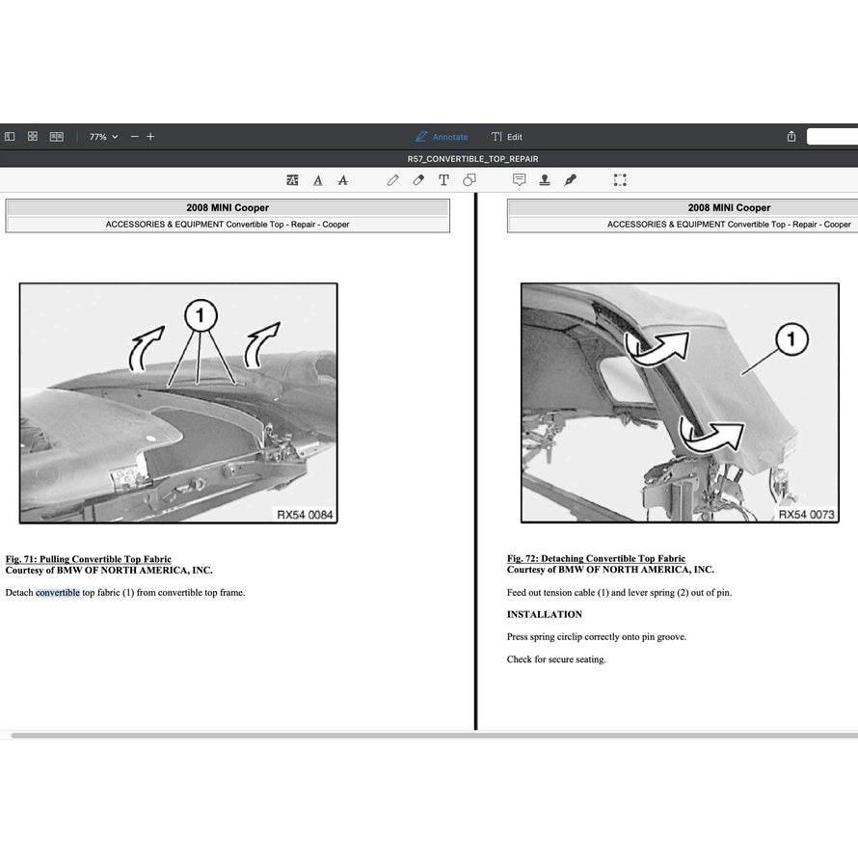Select the Sketch pencil tool

click(x=393, y=179)
